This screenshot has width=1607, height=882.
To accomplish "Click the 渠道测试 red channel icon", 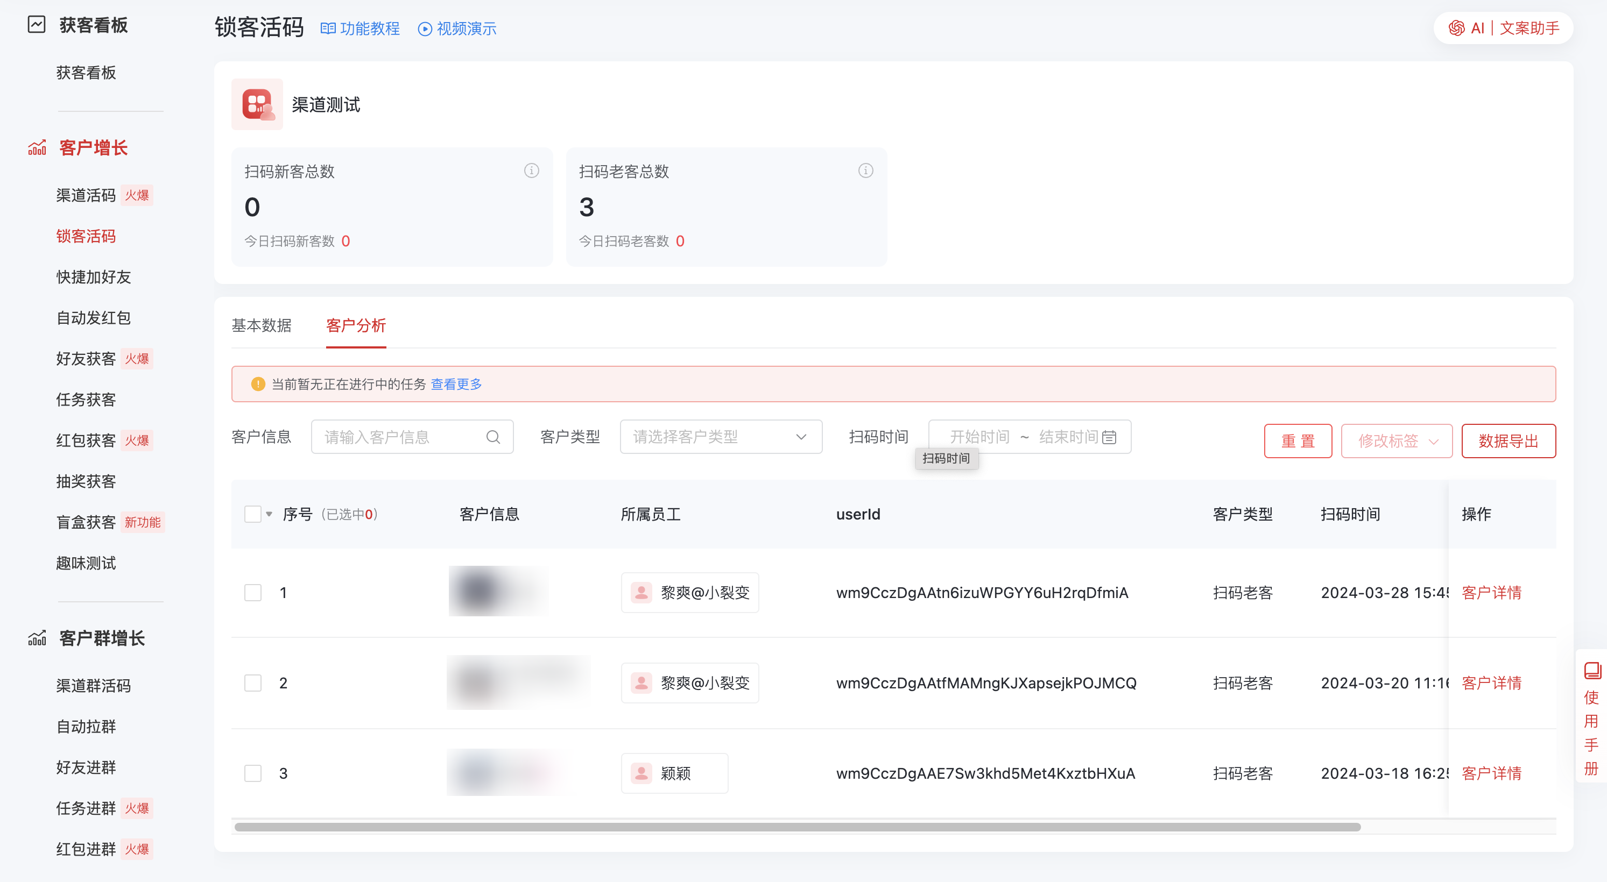I will (256, 104).
